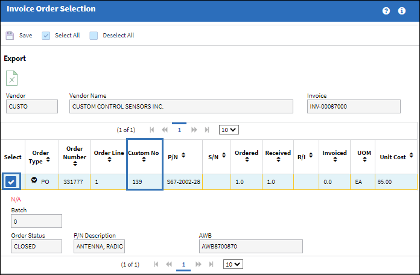Click page 1 in top paginator
The width and height of the screenshot is (420, 275).
click(179, 130)
